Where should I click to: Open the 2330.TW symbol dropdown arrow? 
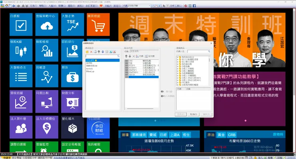click(149, 6)
